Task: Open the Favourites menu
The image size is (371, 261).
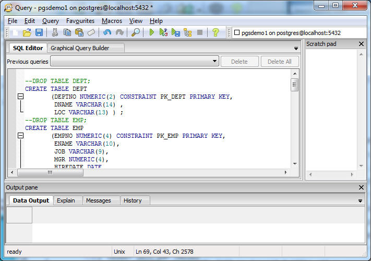Action: point(80,21)
